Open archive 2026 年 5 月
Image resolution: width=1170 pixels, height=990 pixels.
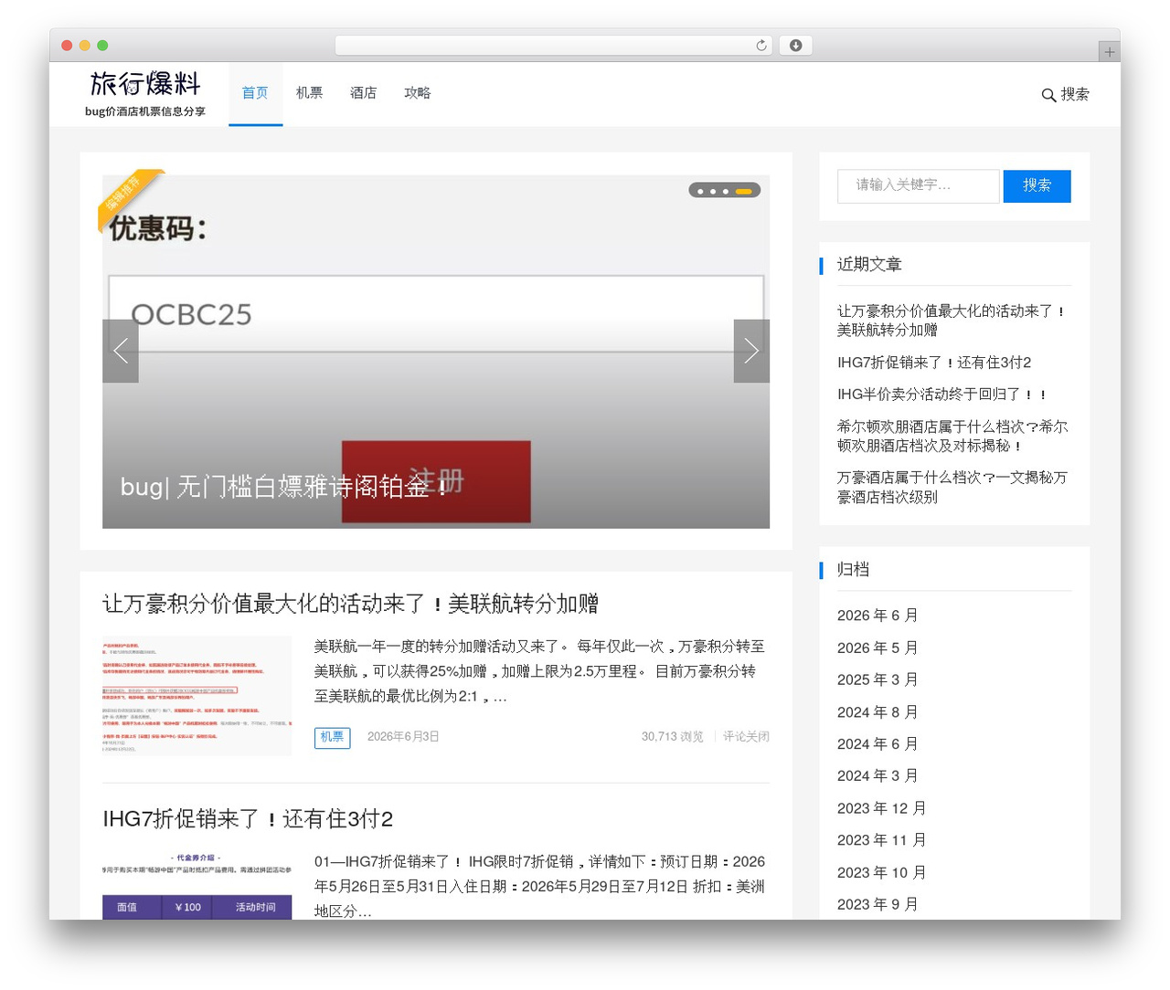(x=877, y=648)
